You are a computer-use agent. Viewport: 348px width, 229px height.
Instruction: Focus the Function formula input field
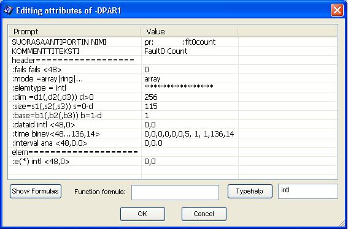pyautogui.click(x=175, y=192)
